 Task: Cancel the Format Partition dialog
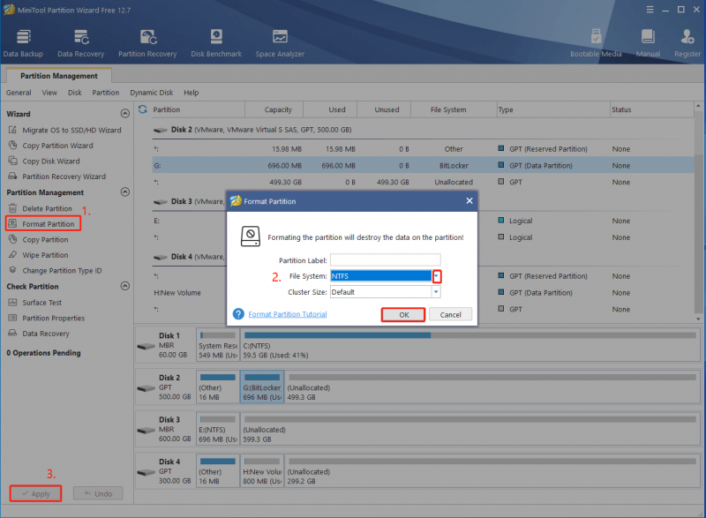tap(450, 314)
